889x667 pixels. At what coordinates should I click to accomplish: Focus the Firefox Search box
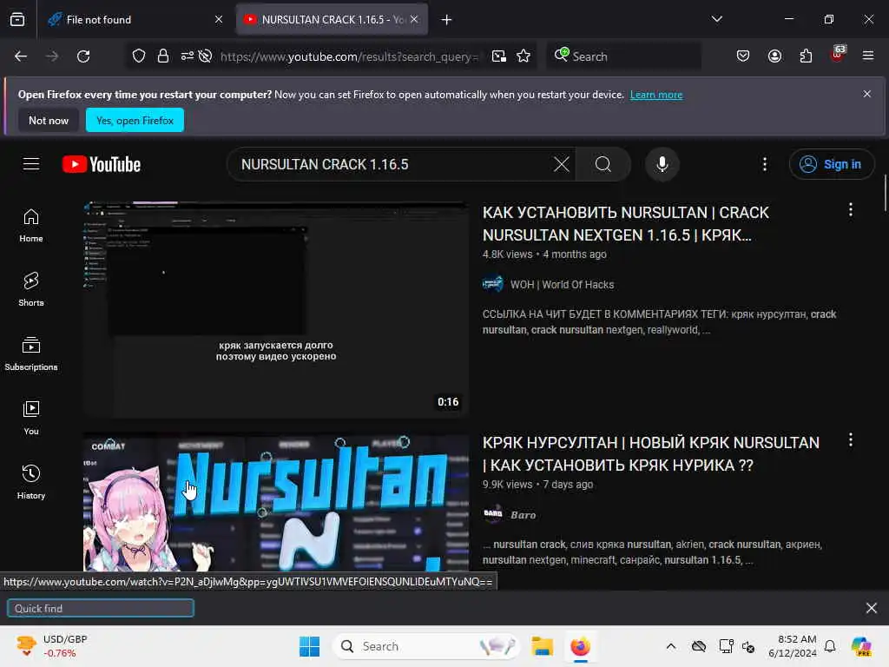623,56
